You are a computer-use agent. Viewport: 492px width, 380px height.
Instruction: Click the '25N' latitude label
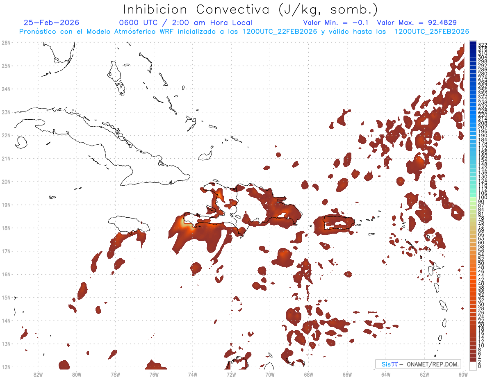[6, 66]
